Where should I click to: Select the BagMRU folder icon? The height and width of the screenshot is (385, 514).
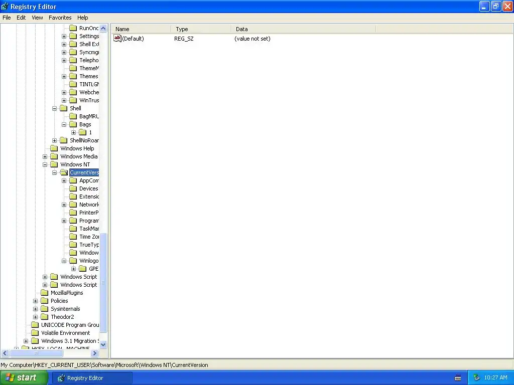pyautogui.click(x=73, y=116)
